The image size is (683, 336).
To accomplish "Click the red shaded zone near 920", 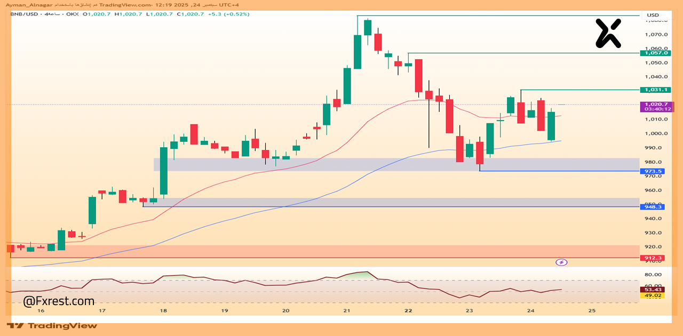I will click(x=320, y=251).
